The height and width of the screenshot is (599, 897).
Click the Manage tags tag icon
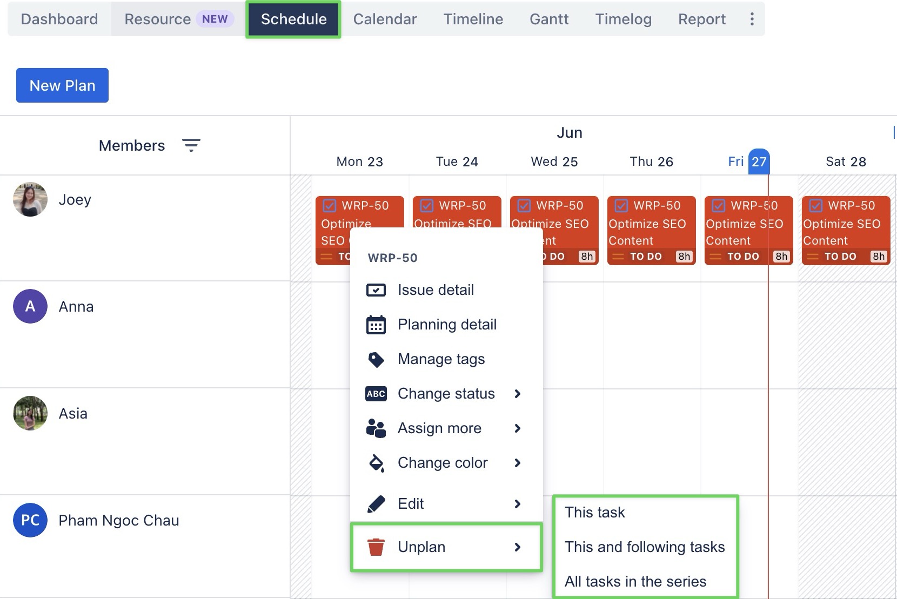(x=376, y=359)
